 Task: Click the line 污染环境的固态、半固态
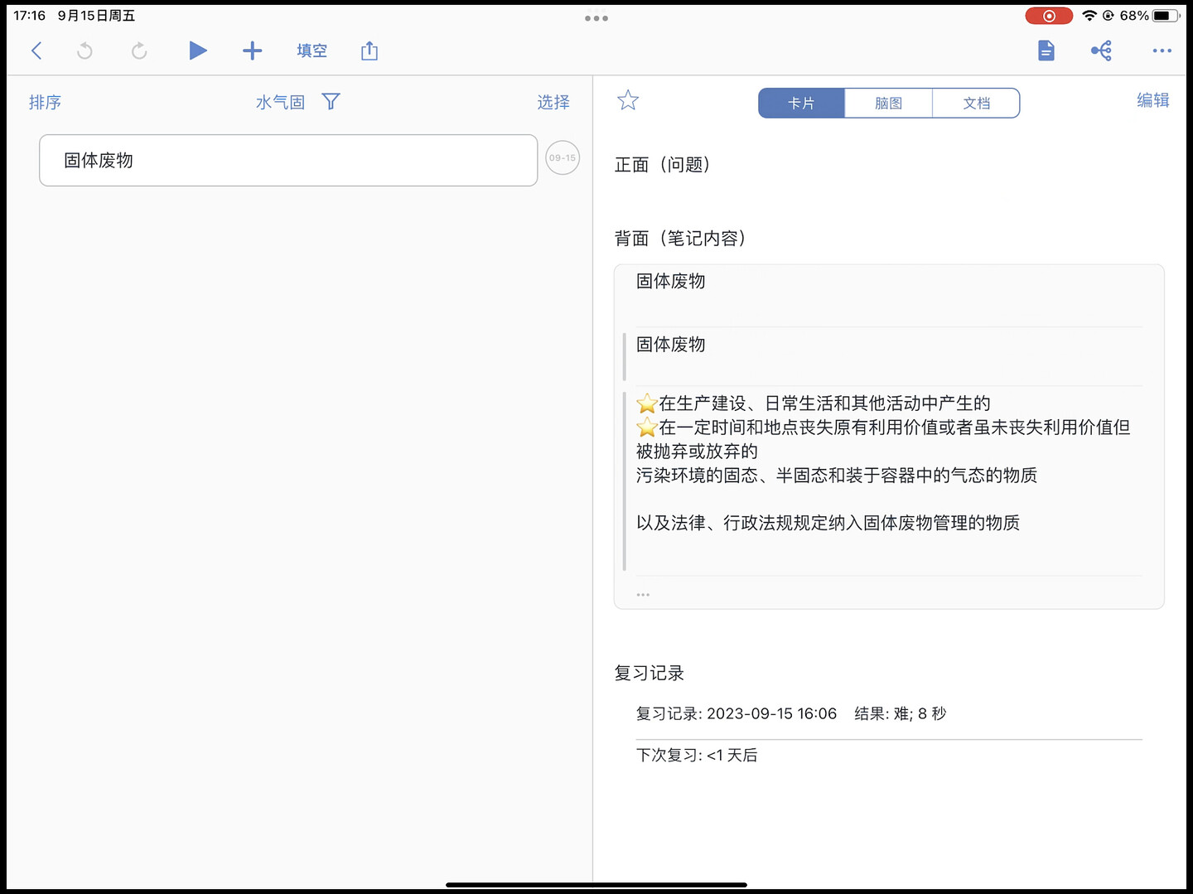(837, 475)
